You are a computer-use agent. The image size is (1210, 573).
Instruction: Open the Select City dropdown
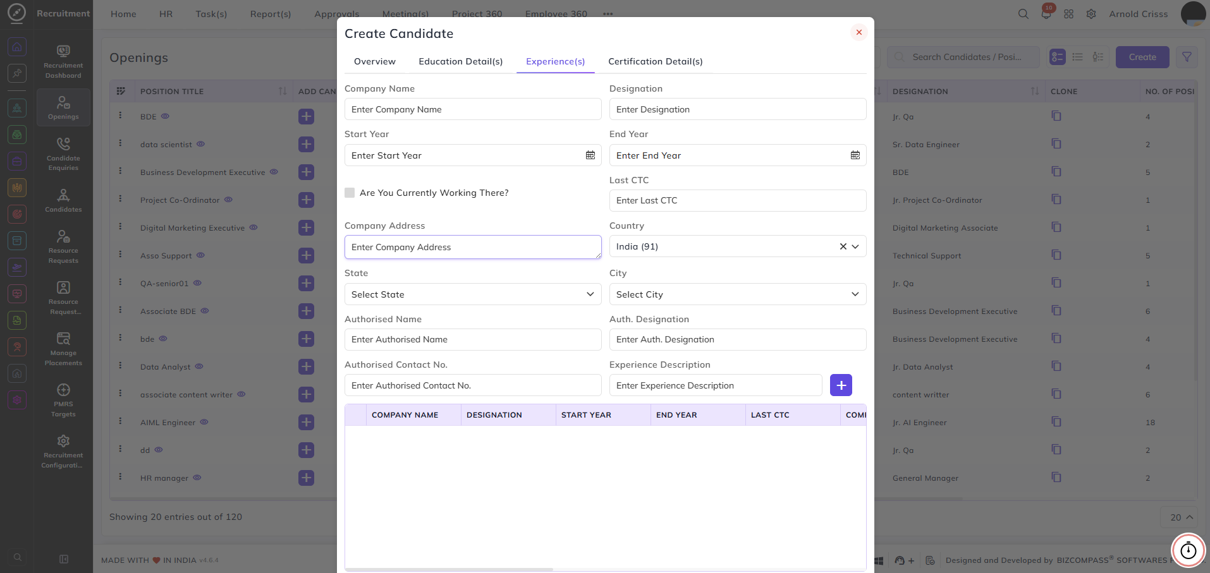point(738,294)
